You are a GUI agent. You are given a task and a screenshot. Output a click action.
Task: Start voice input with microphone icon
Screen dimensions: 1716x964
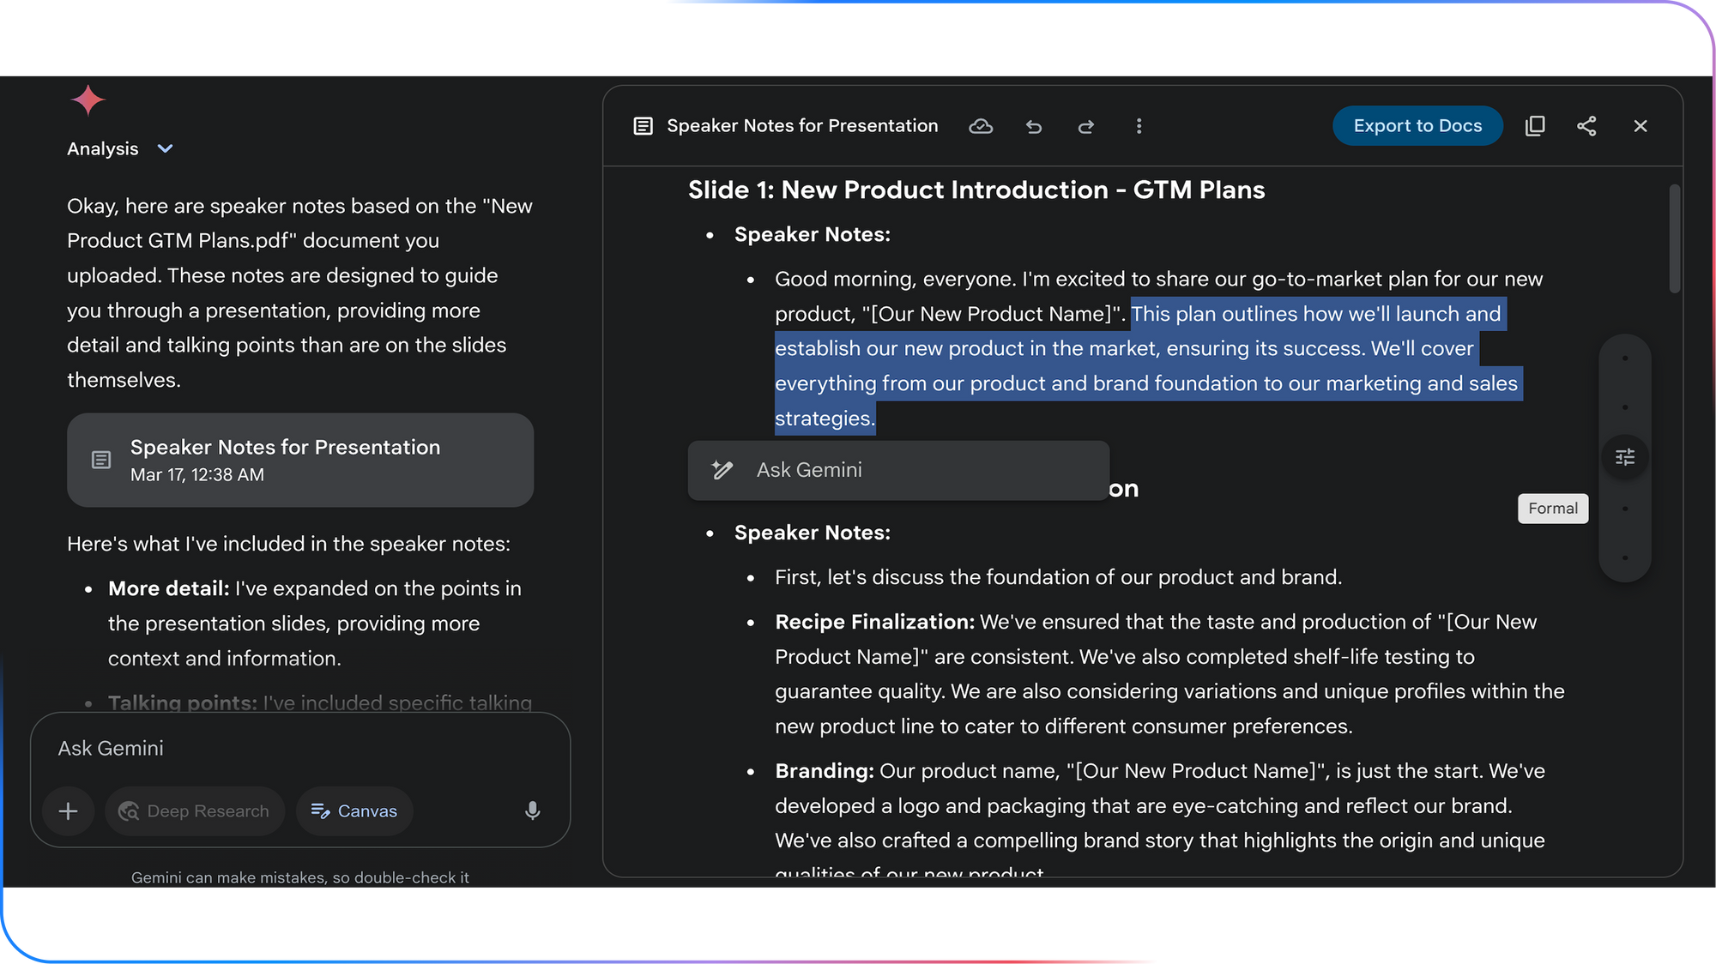pyautogui.click(x=532, y=810)
